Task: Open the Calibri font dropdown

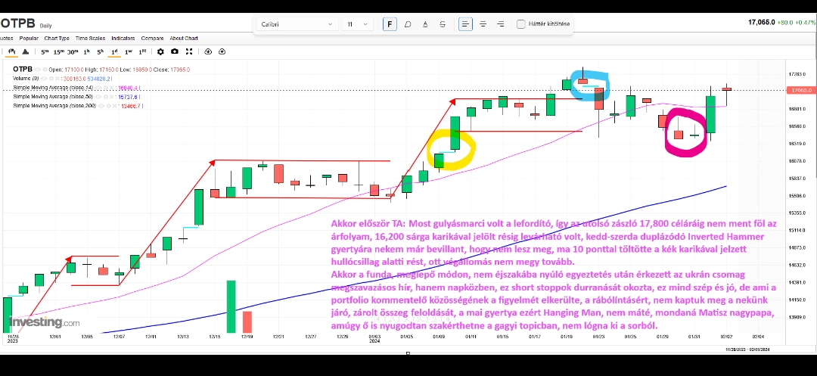Action: [297, 24]
